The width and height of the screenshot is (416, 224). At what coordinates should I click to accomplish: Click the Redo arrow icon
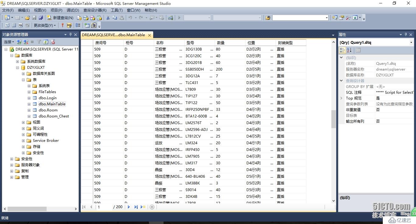[141, 18]
